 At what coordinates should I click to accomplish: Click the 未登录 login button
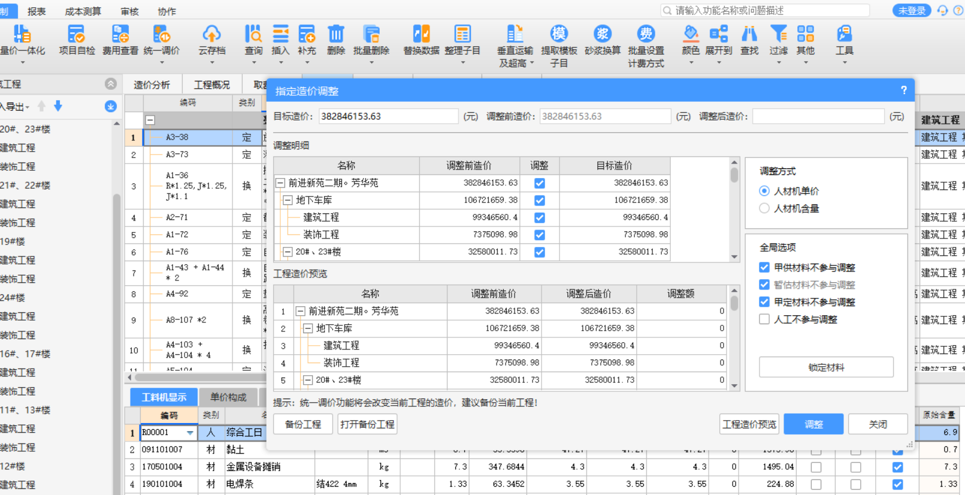(x=912, y=11)
